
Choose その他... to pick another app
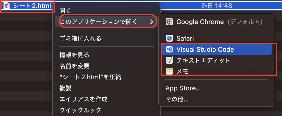tap(177, 99)
